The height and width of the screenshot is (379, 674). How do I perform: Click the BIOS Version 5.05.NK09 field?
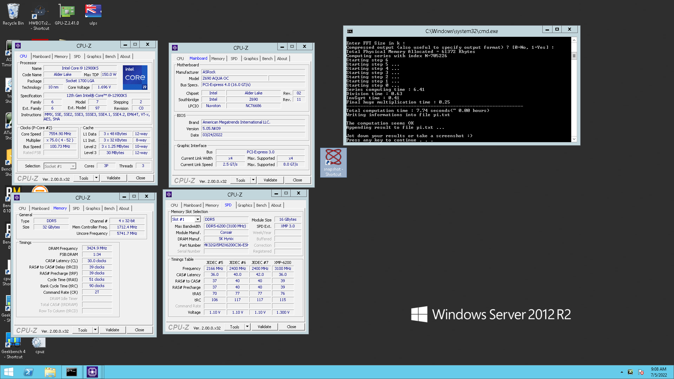[x=253, y=128]
